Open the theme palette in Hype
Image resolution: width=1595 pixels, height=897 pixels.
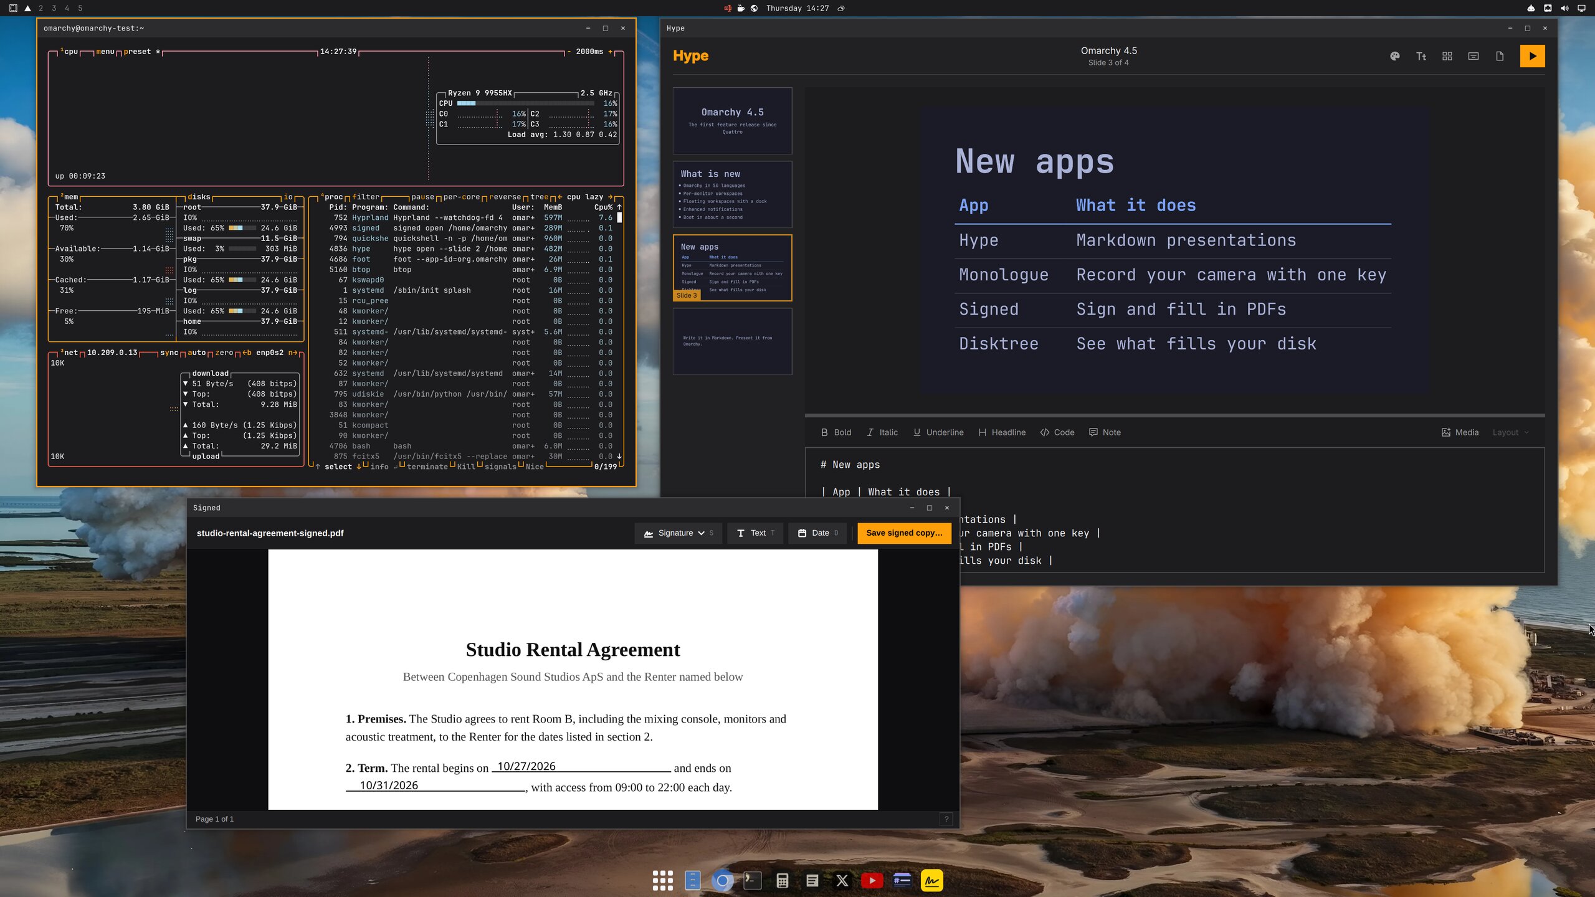pyautogui.click(x=1394, y=56)
